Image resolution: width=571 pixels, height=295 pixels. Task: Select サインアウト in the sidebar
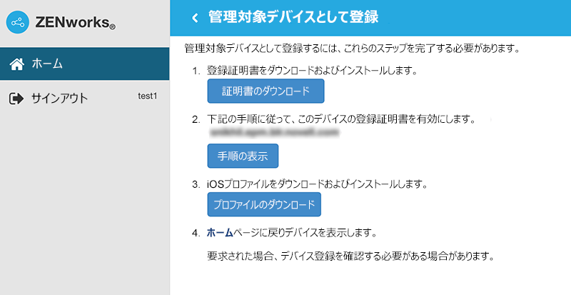59,99
